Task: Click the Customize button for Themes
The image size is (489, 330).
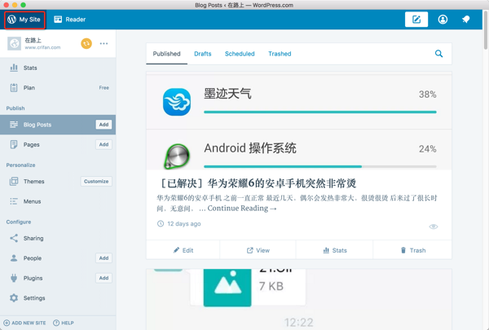Action: [x=96, y=181]
